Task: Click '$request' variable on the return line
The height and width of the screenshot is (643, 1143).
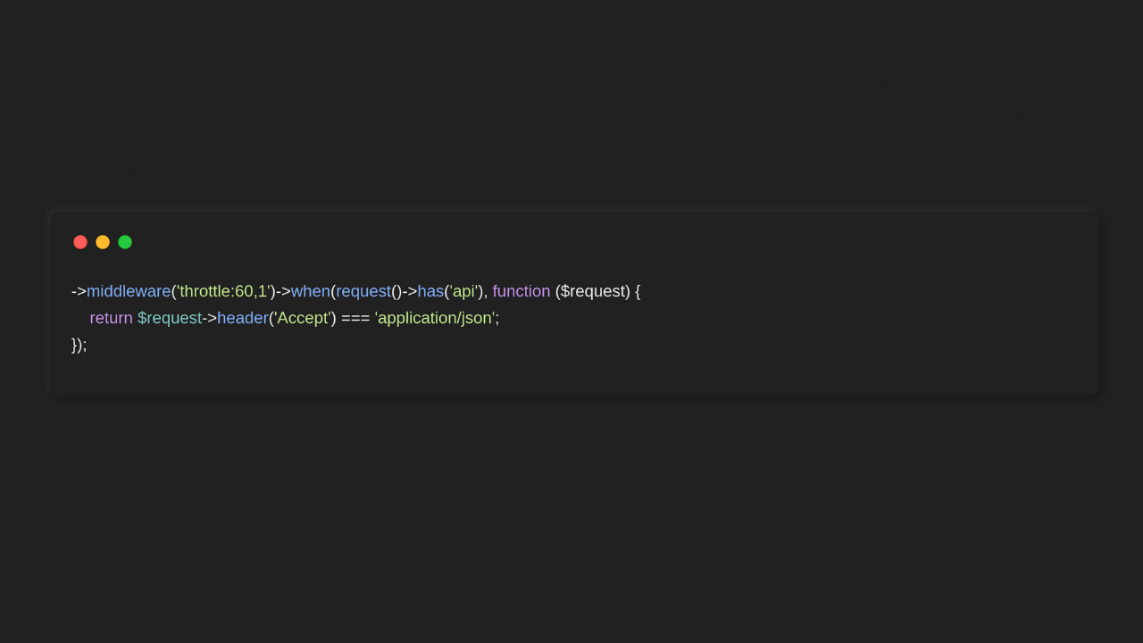Action: (x=170, y=318)
